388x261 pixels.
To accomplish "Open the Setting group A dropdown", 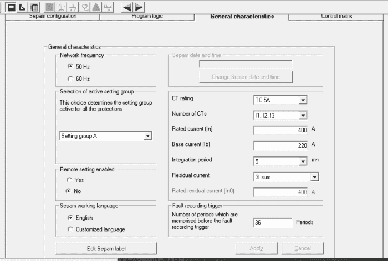I will [147, 135].
